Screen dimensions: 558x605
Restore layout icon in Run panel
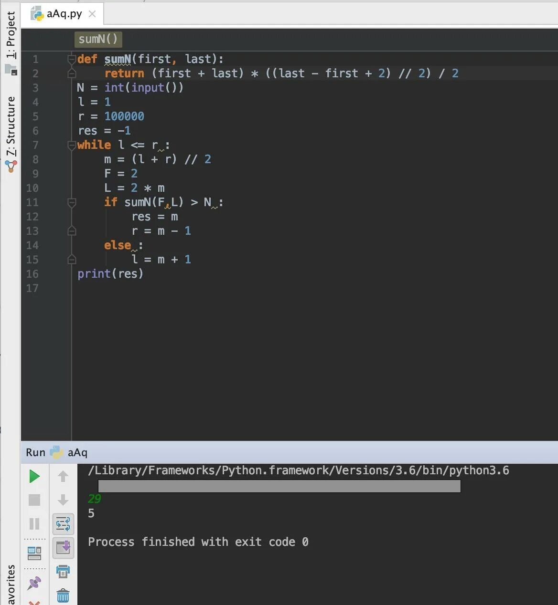(x=34, y=553)
